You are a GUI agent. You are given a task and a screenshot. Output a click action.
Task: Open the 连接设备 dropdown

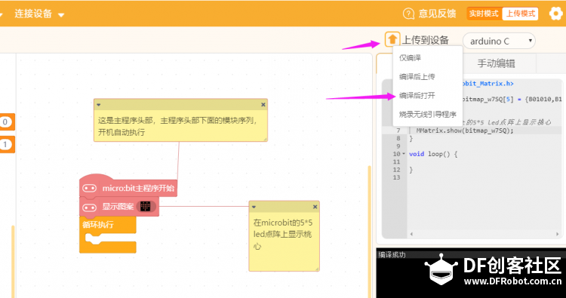(x=39, y=14)
